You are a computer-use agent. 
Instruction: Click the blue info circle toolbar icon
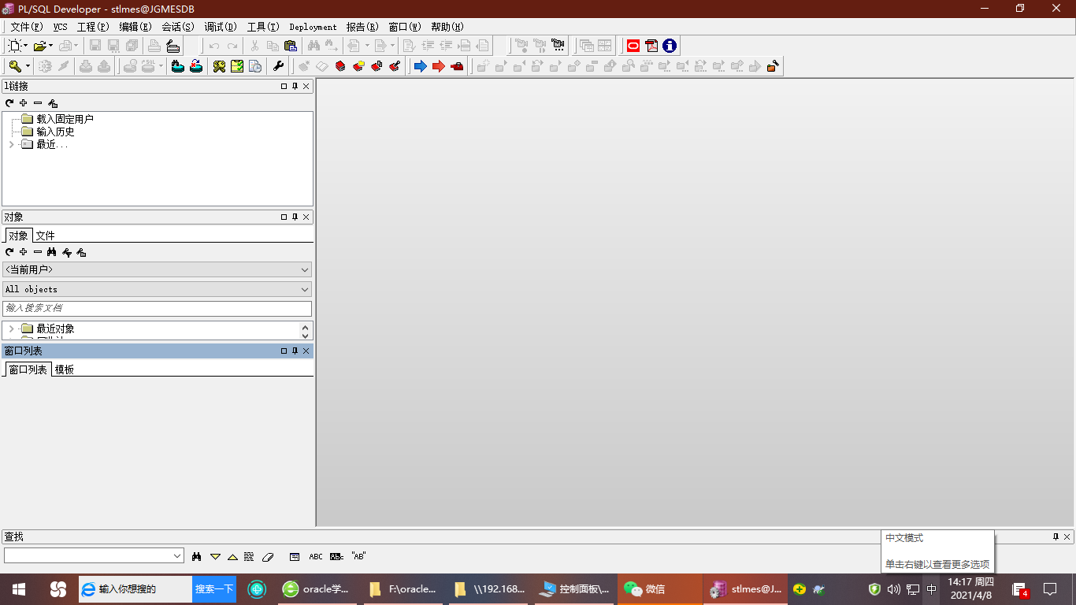coord(670,46)
